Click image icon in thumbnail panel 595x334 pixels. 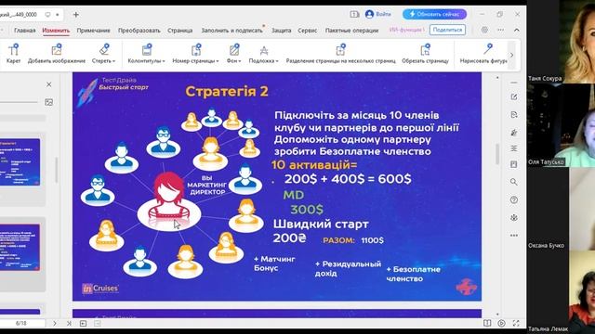point(49,102)
